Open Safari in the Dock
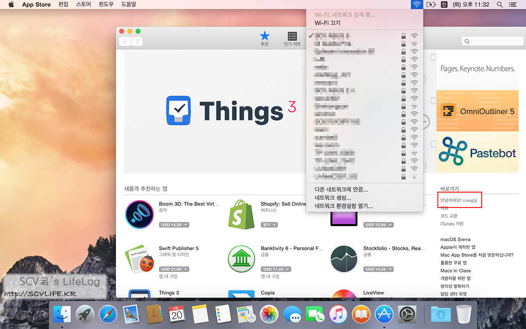Viewport: 526px width, 329px height. tap(108, 314)
